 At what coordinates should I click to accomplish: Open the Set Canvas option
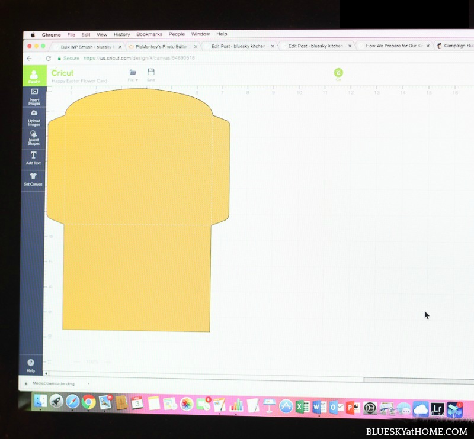[x=33, y=179]
